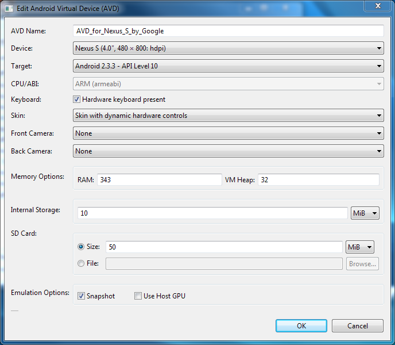The width and height of the screenshot is (395, 345).
Task: Click the SD Card label
Action: pyautogui.click(x=24, y=233)
